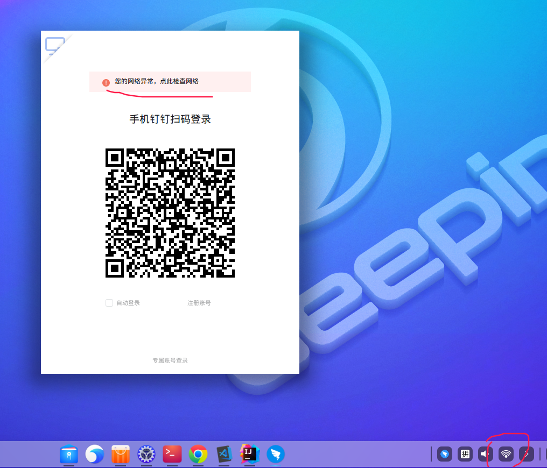Image resolution: width=547 pixels, height=468 pixels.
Task: Open Google Chrome from the dock
Action: pos(198,454)
